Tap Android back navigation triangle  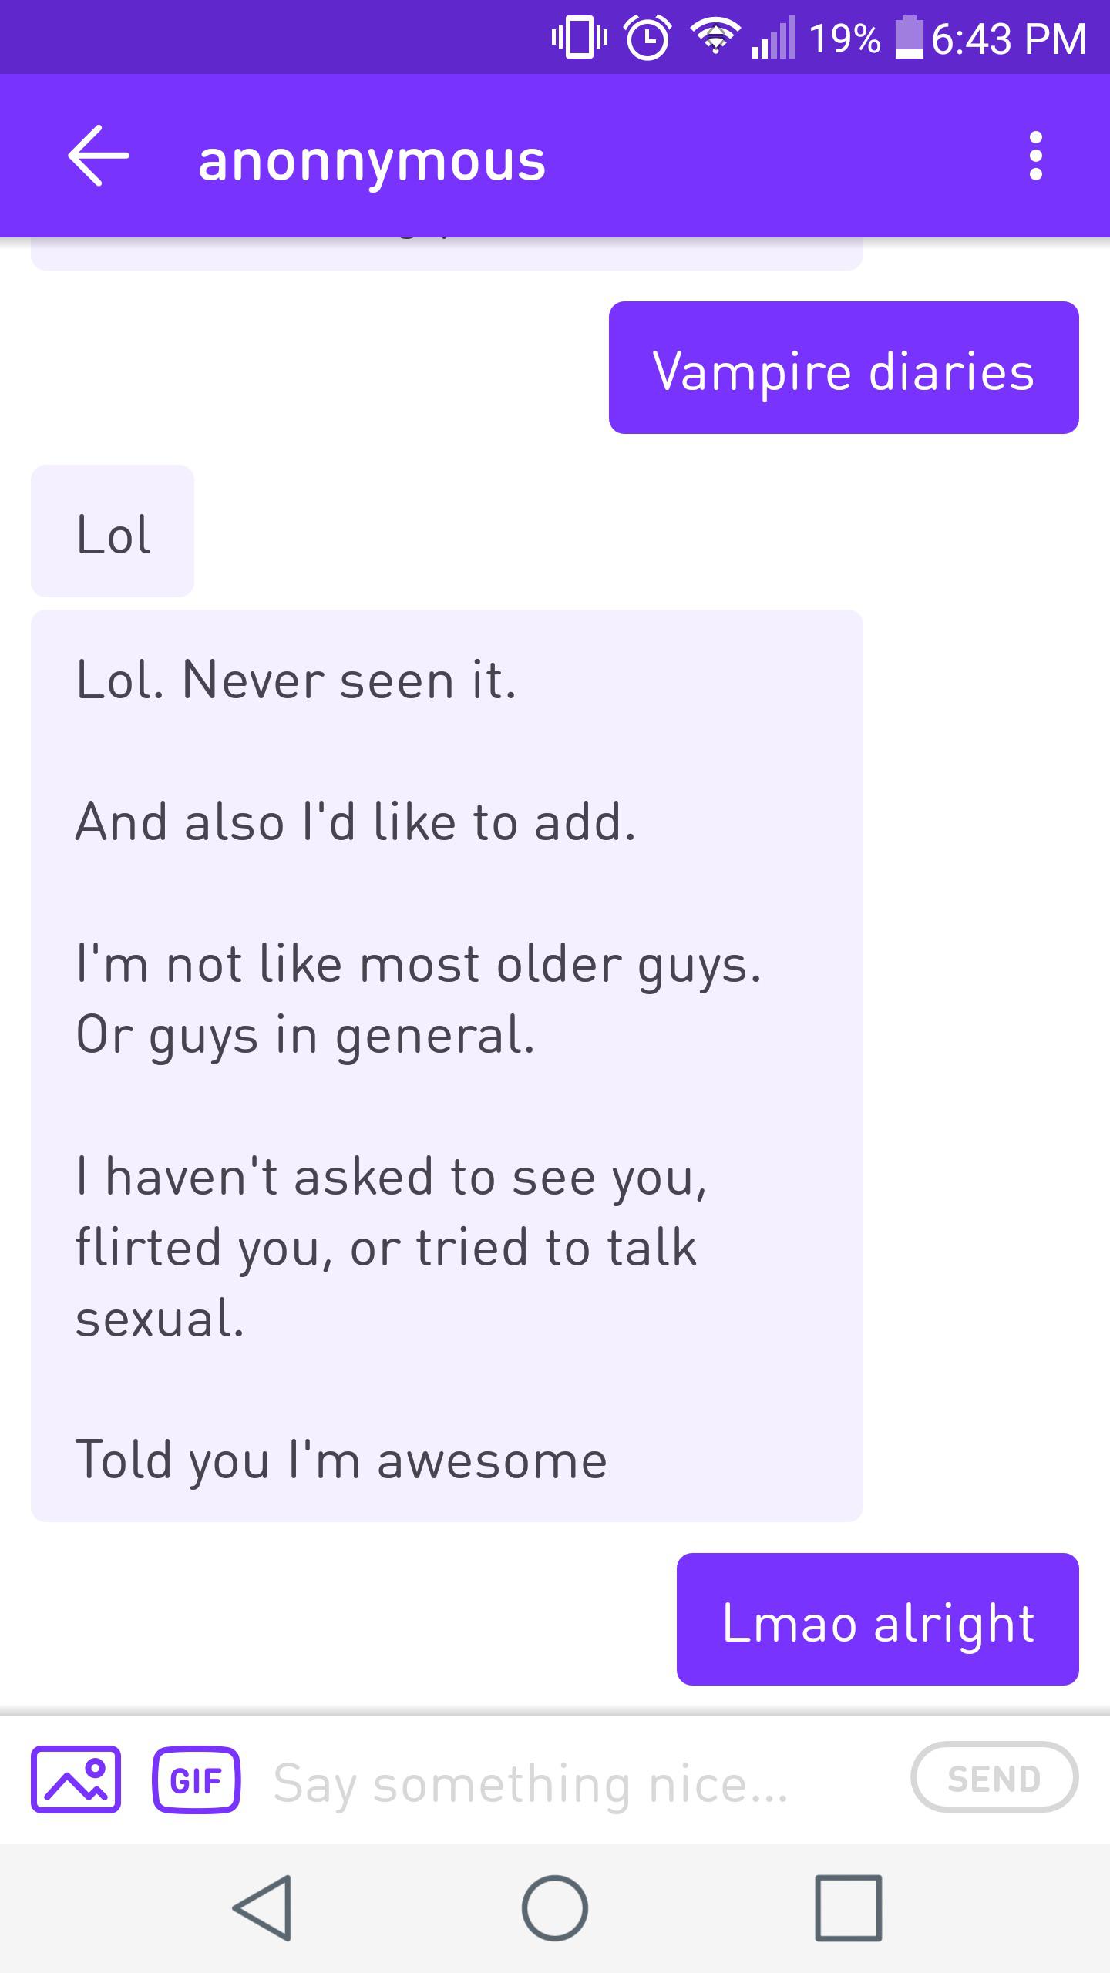click(262, 1907)
